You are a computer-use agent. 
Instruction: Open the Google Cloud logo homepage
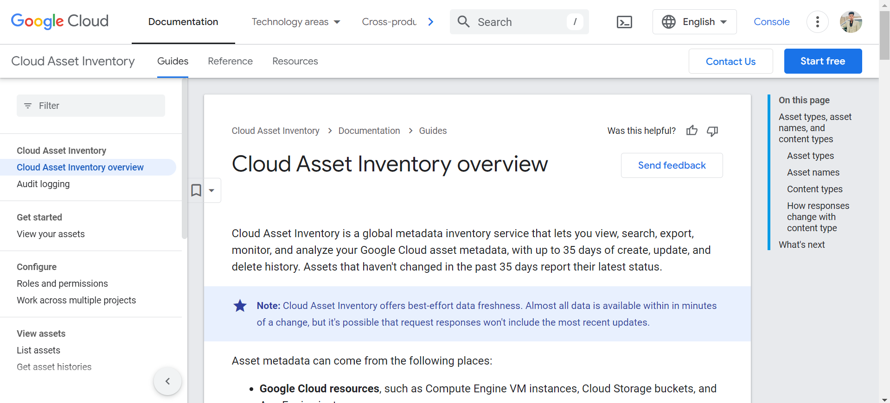coord(60,21)
